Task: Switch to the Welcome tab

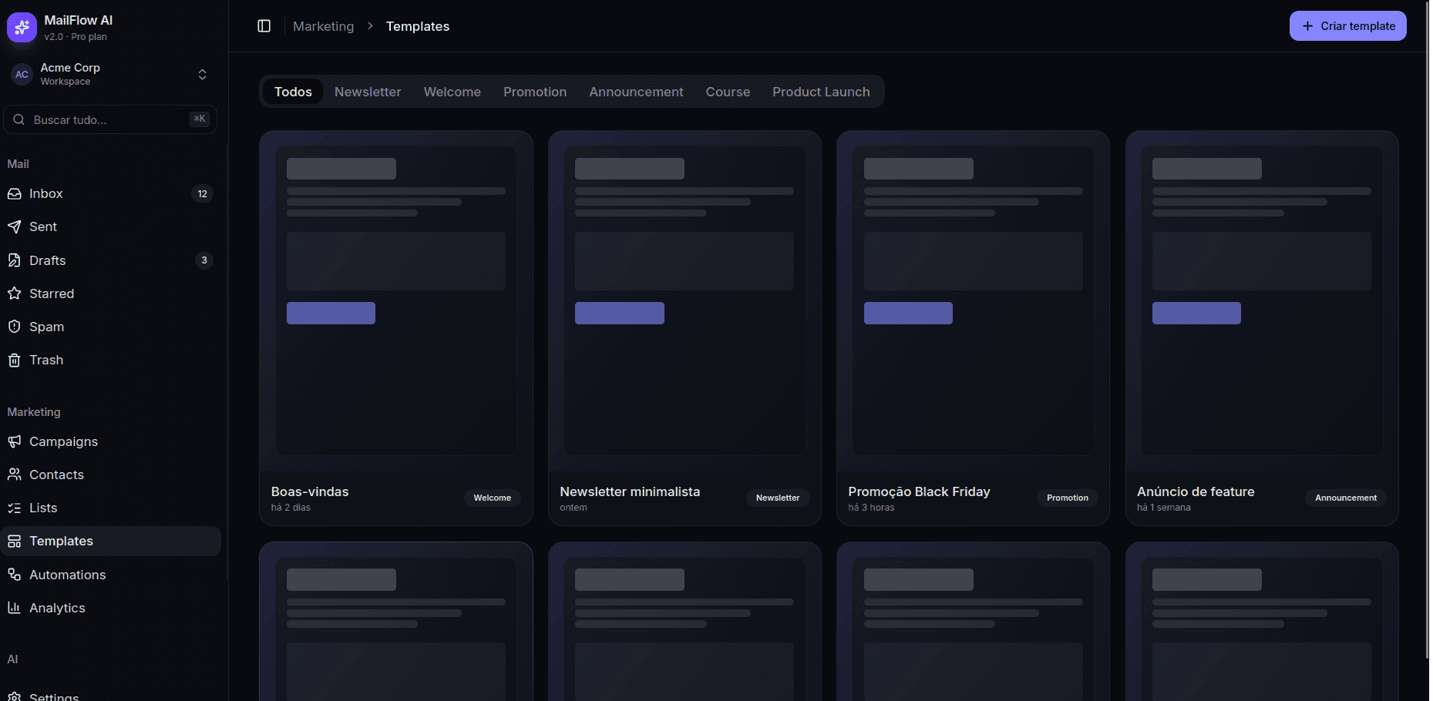Action: [452, 92]
